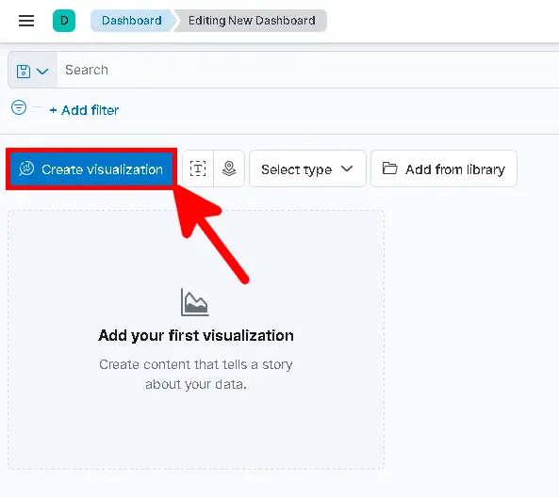The height and width of the screenshot is (497, 559).
Task: Click the empty dashboard drop area
Action: coord(196,340)
